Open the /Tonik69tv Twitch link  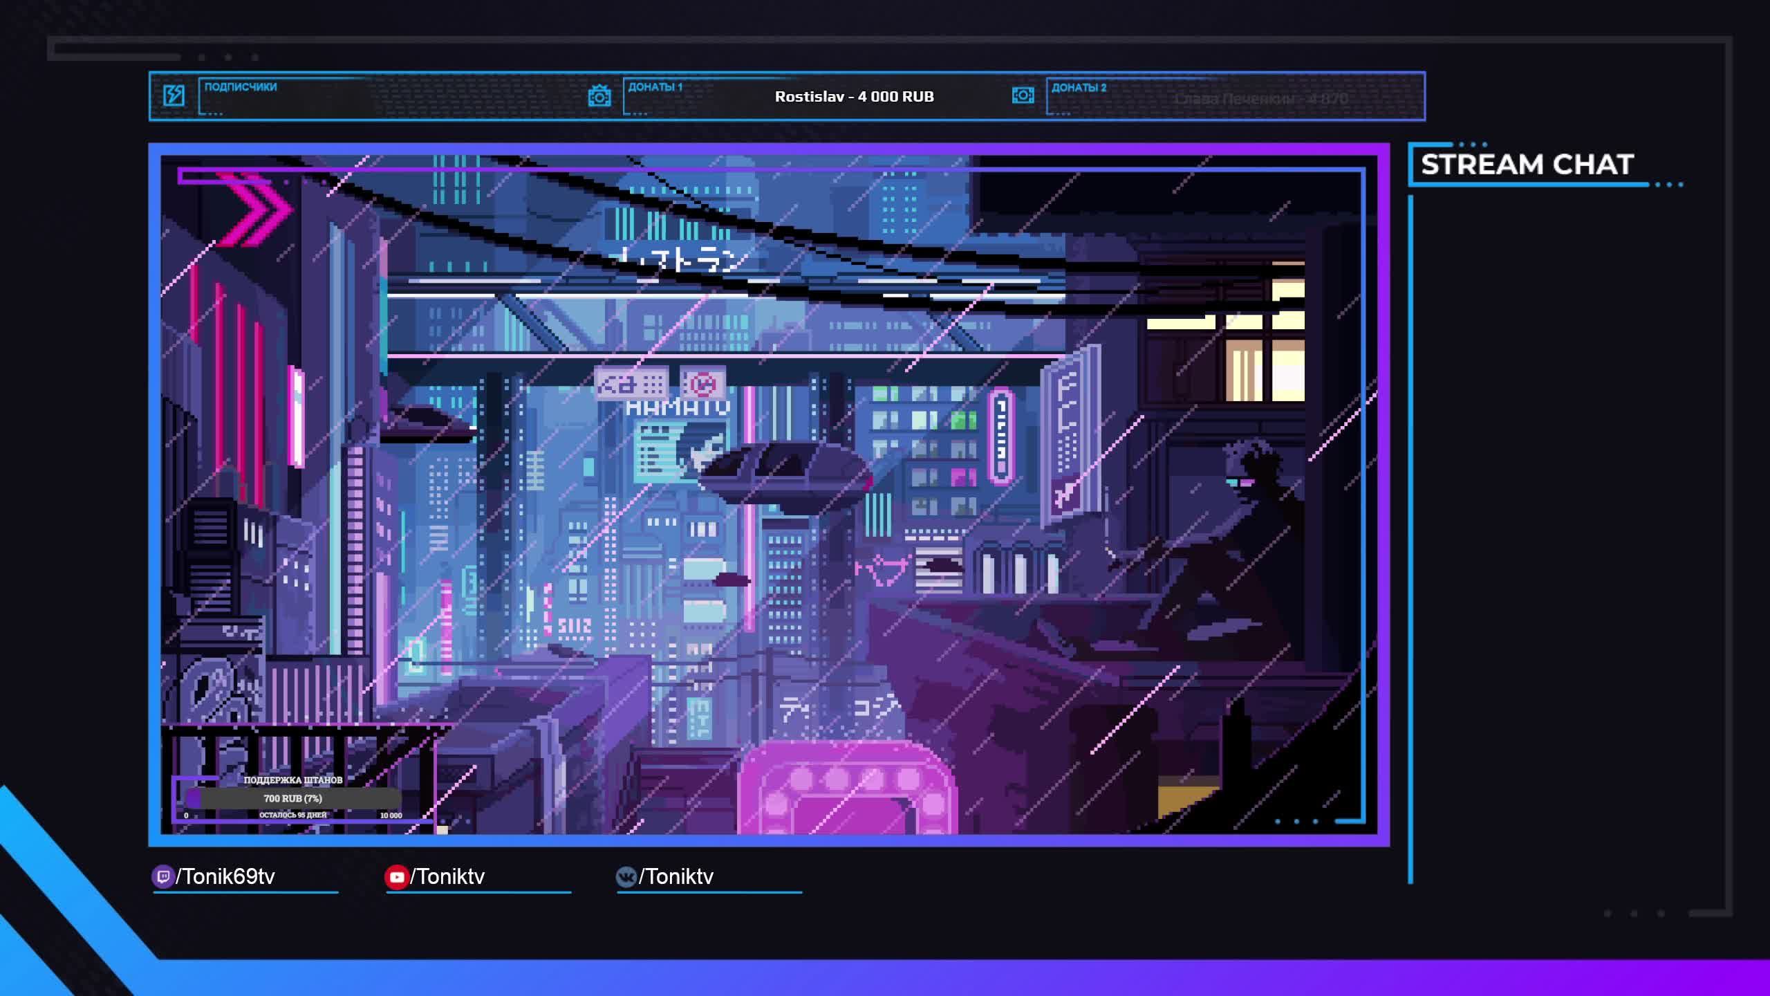pyautogui.click(x=226, y=876)
